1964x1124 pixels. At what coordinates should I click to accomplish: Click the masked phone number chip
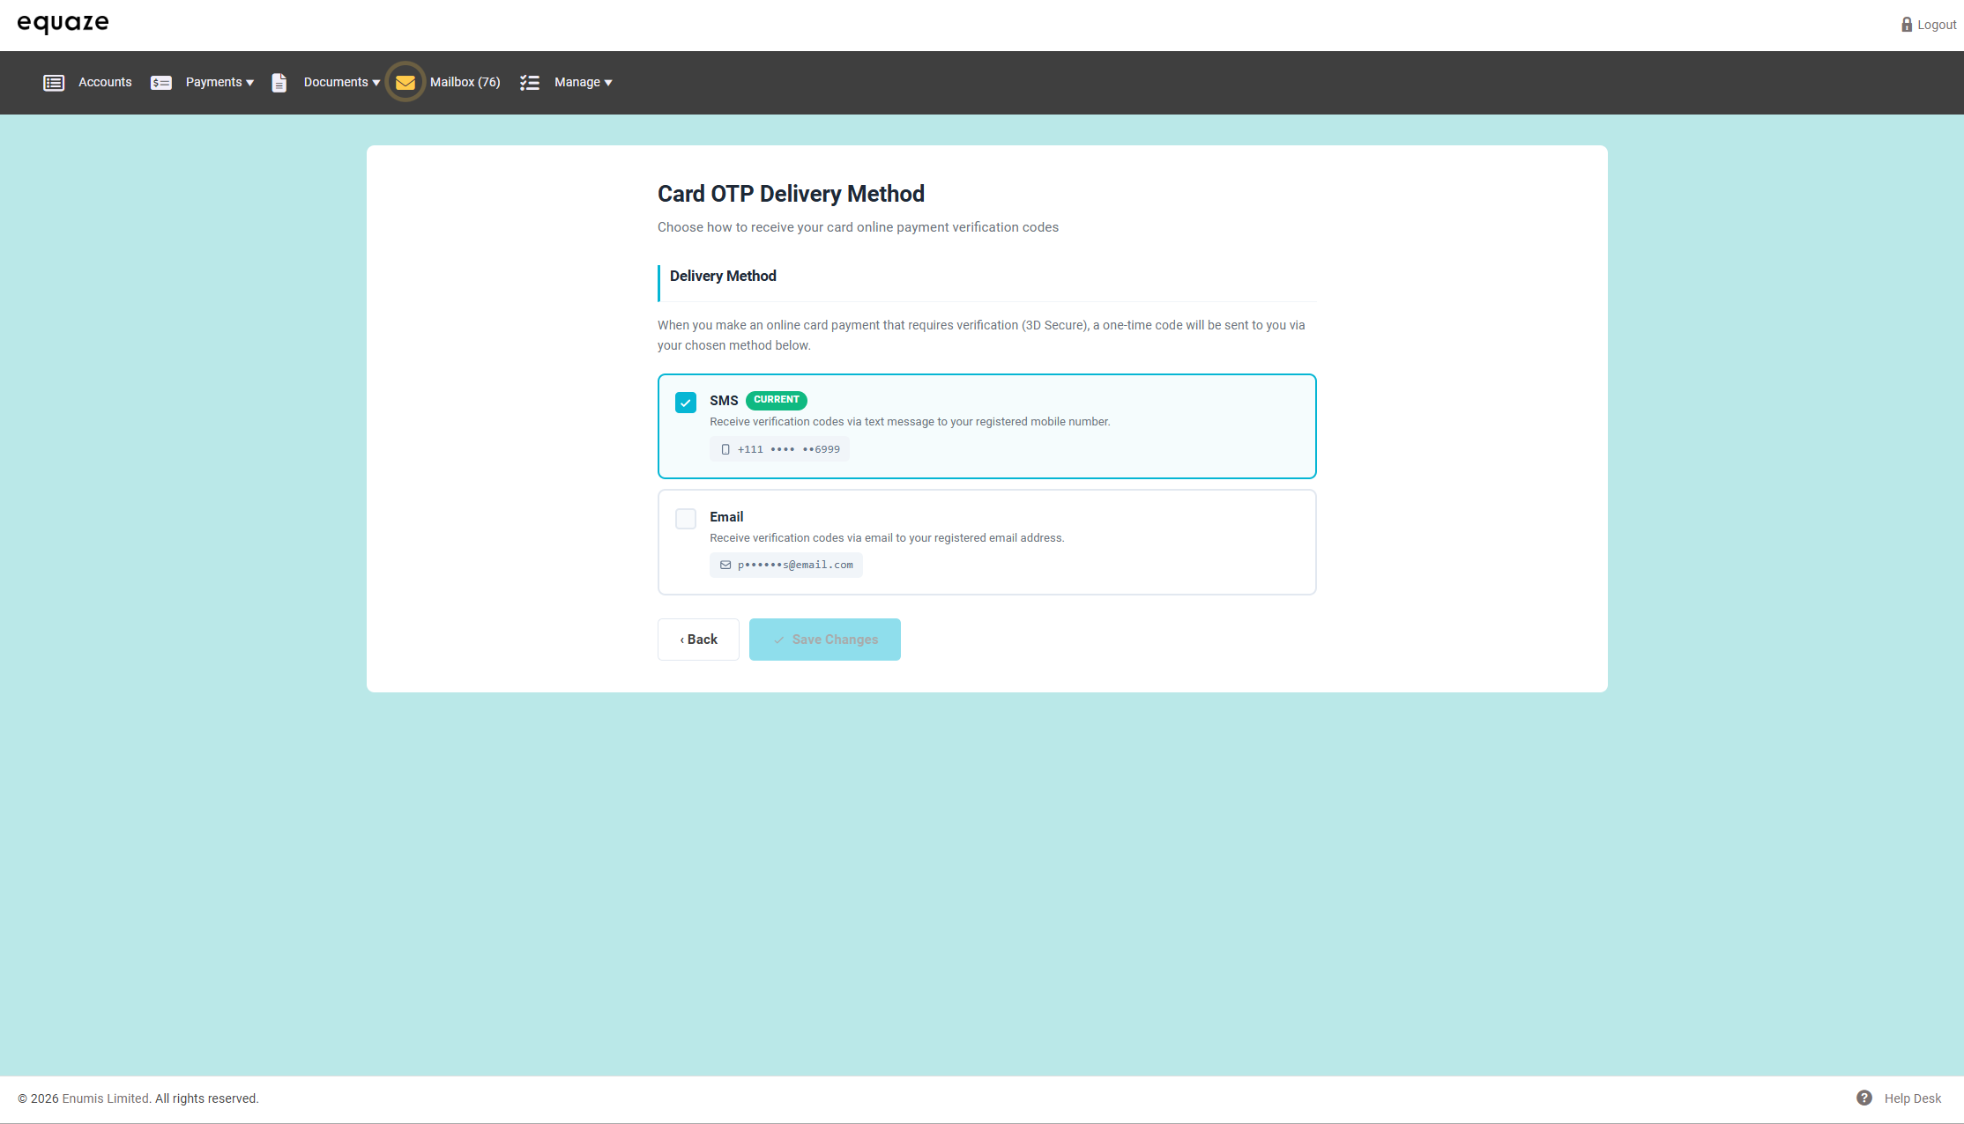point(779,449)
